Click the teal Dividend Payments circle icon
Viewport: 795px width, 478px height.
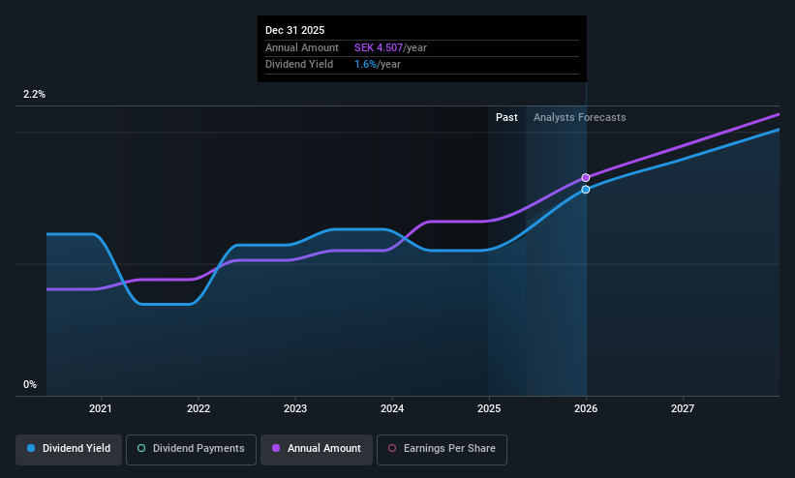pos(141,449)
